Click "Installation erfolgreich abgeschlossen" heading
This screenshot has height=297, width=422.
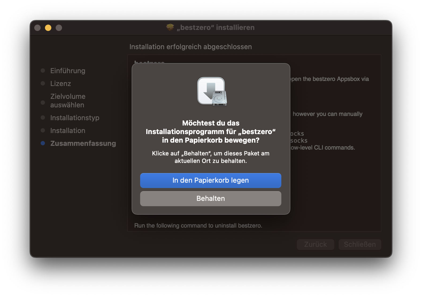[x=191, y=47]
